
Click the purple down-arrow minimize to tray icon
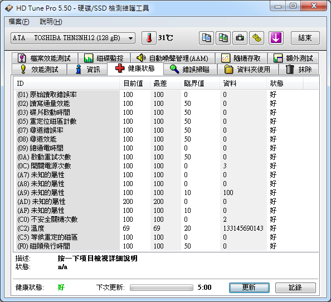coord(276,38)
